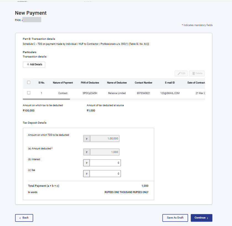Click the rupee icon beside Interest field
This screenshot has width=232, height=226.
pyautogui.click(x=86, y=163)
